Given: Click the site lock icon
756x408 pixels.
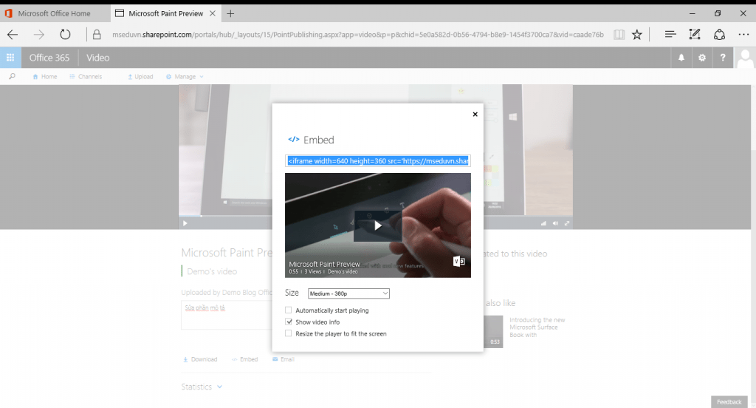Looking at the screenshot, I should tap(97, 34).
